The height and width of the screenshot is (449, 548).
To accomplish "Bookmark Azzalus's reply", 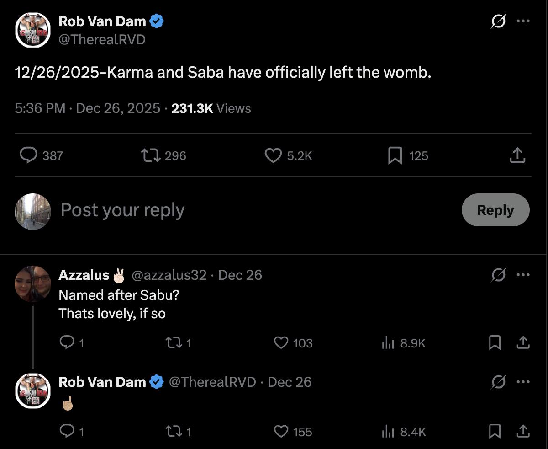I will click(x=495, y=343).
